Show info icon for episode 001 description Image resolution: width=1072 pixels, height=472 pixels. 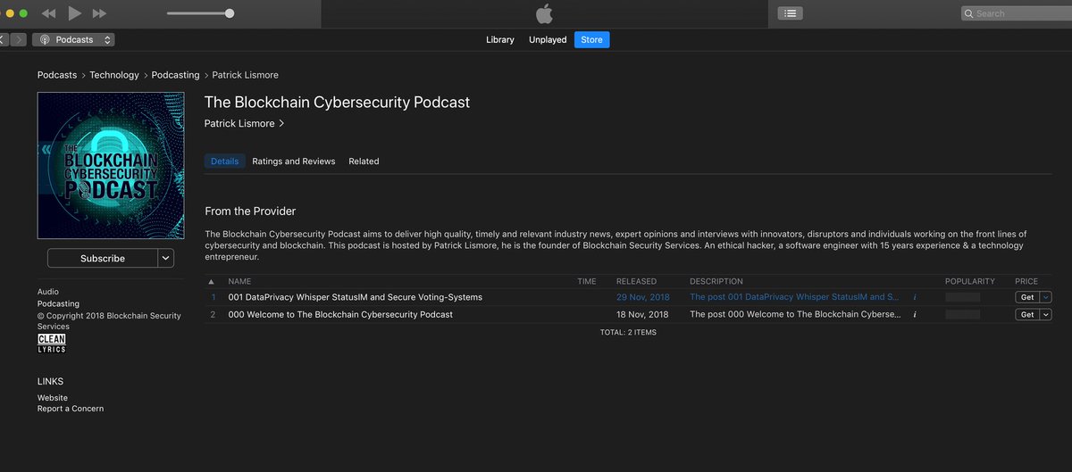[915, 297]
